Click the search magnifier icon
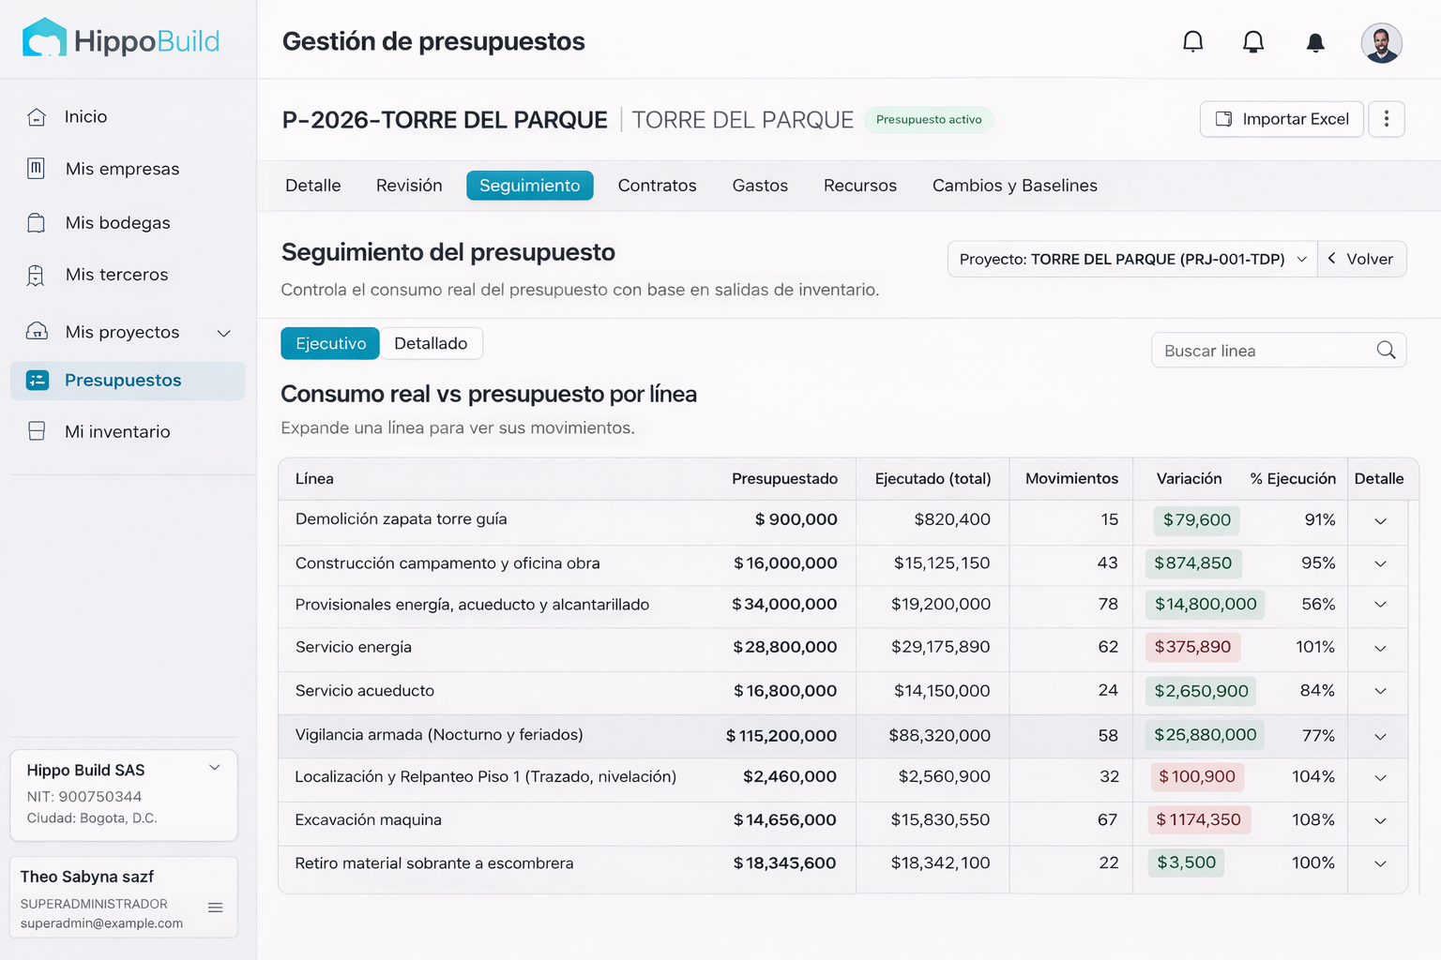This screenshot has width=1441, height=960. tap(1386, 351)
